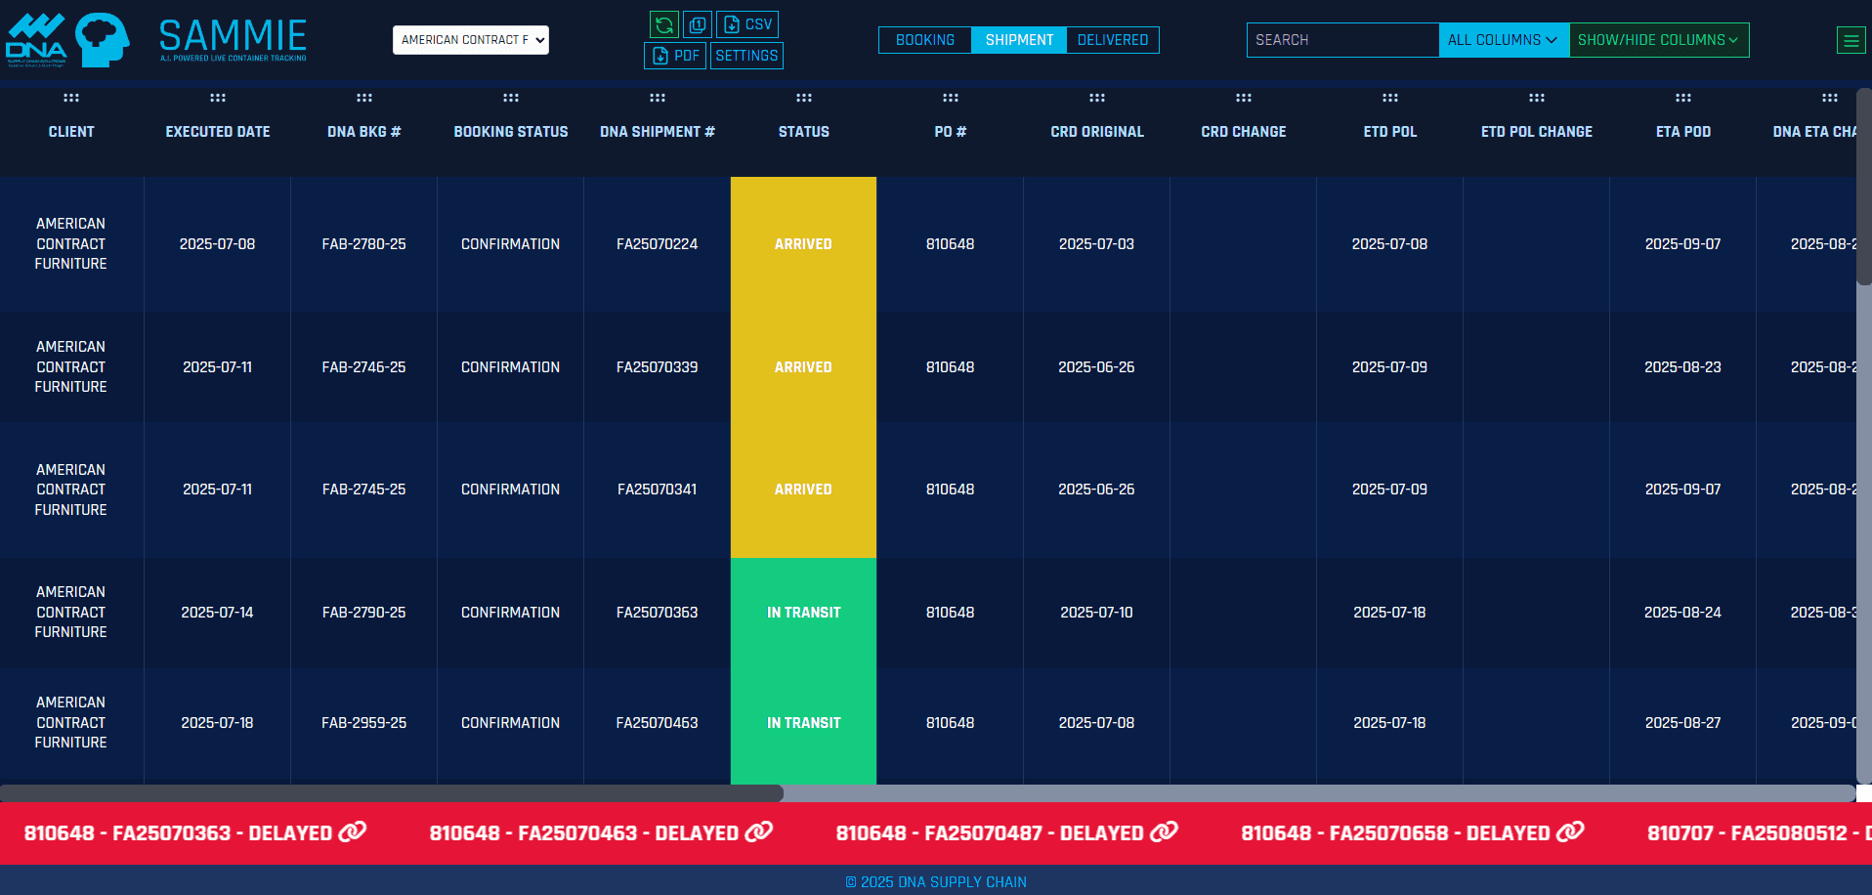Click ETD POL date 2025-07-08
Screen dimensions: 1872x895
tap(1390, 244)
